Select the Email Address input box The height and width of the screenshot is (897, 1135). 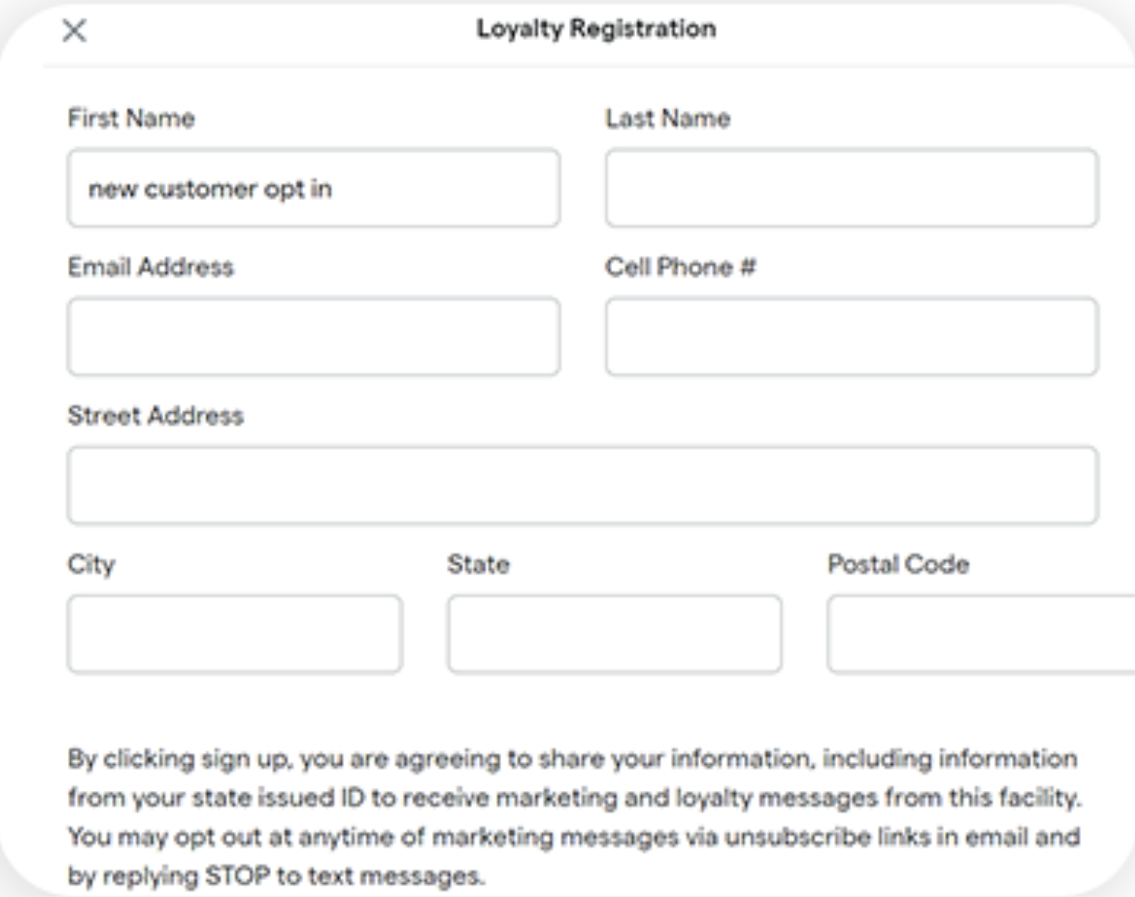(313, 337)
